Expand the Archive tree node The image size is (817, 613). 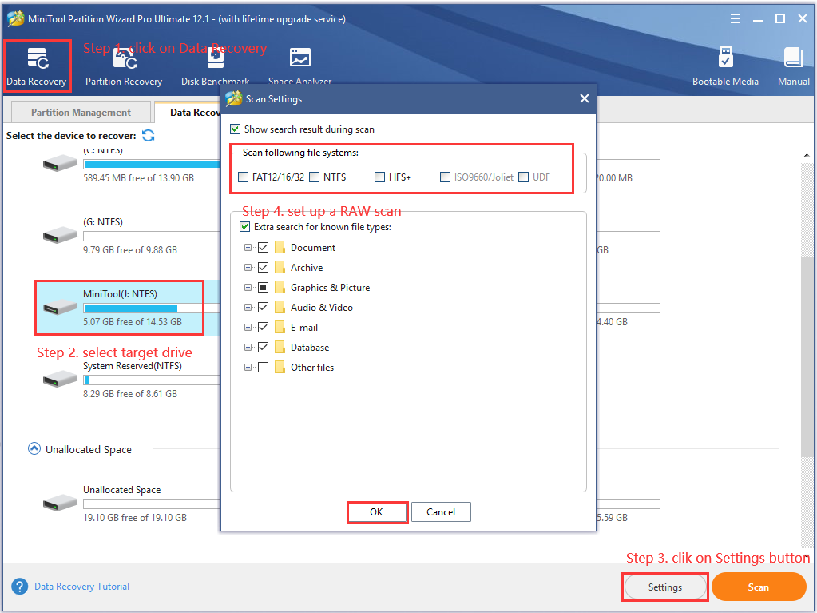(x=248, y=268)
